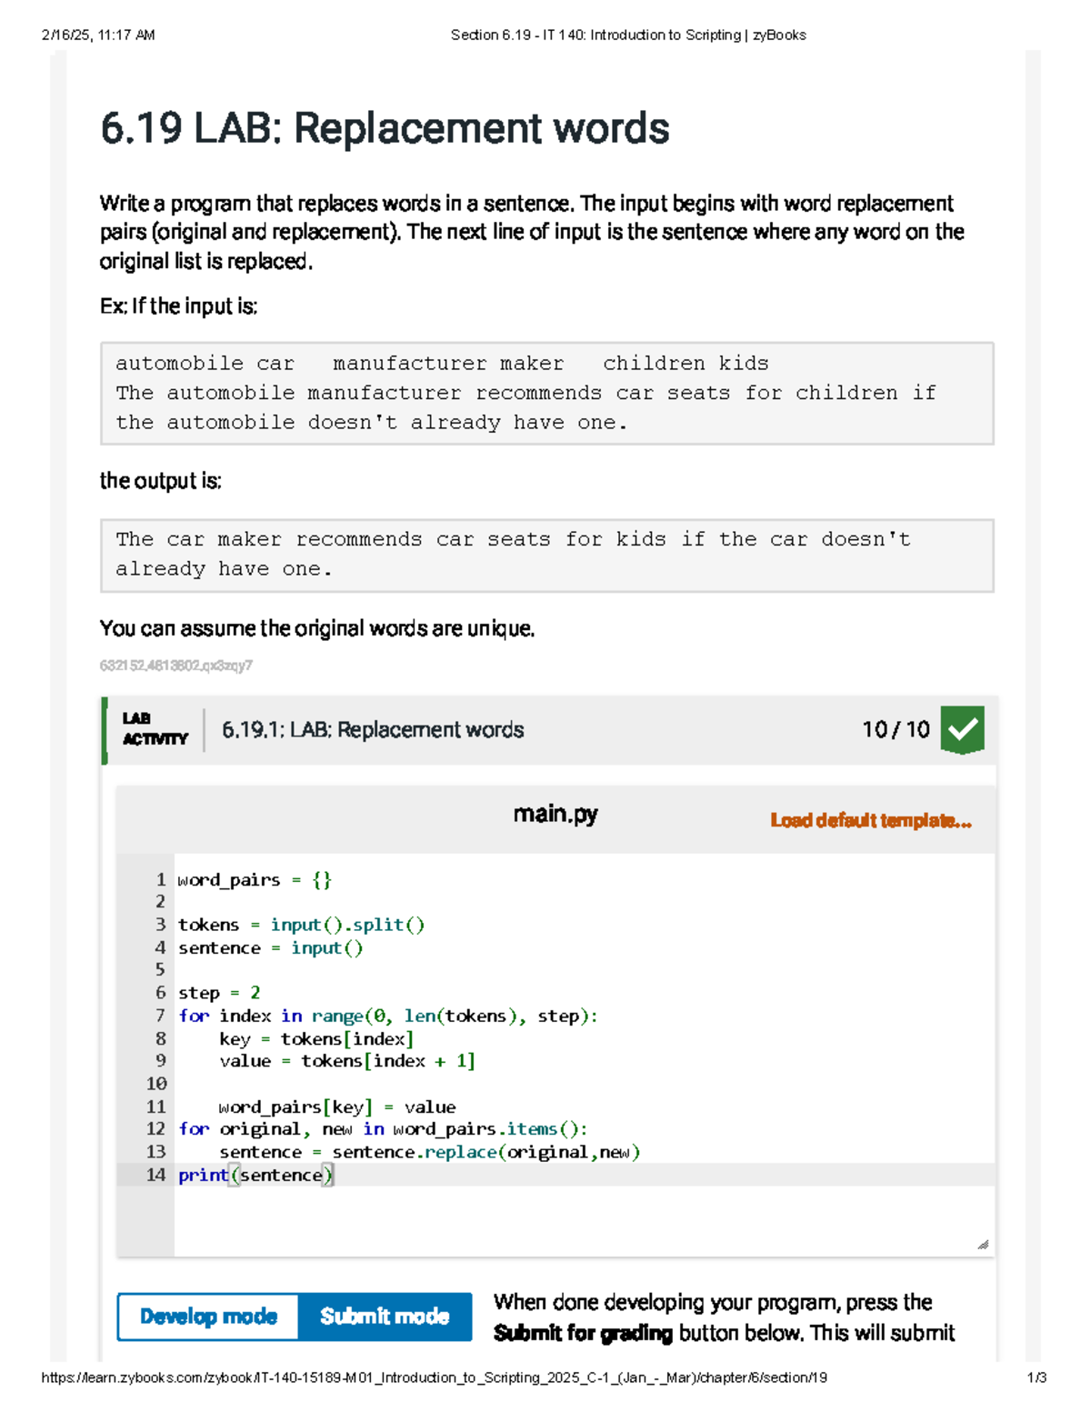Click the 6.19 LAB: Replacement words heading
Viewport: 1091px width, 1412px height.
click(385, 128)
